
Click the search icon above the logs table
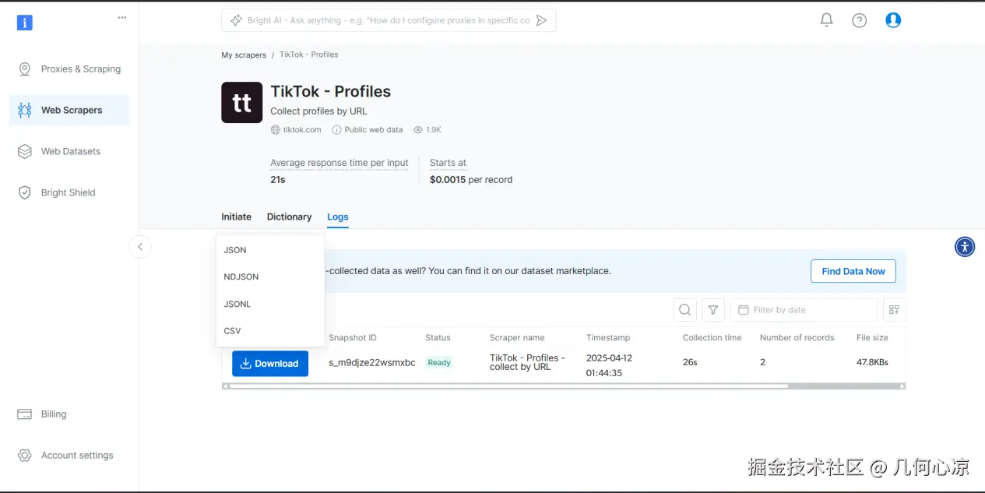[x=684, y=310]
